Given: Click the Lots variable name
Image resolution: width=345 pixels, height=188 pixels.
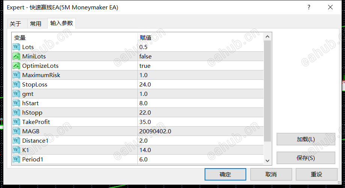Looking at the screenshot, I should point(28,47).
